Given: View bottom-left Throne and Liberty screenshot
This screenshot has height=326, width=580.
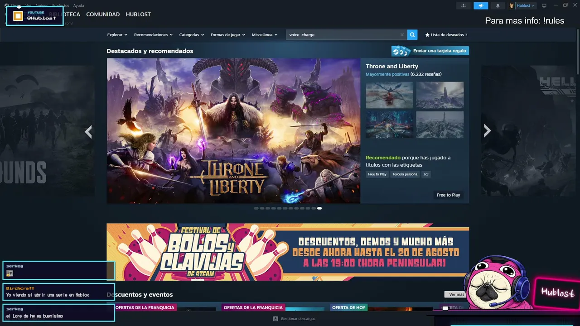Looking at the screenshot, I should (390, 125).
